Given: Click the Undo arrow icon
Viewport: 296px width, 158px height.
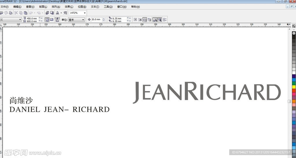Looking at the screenshot, I should tap(31, 13).
